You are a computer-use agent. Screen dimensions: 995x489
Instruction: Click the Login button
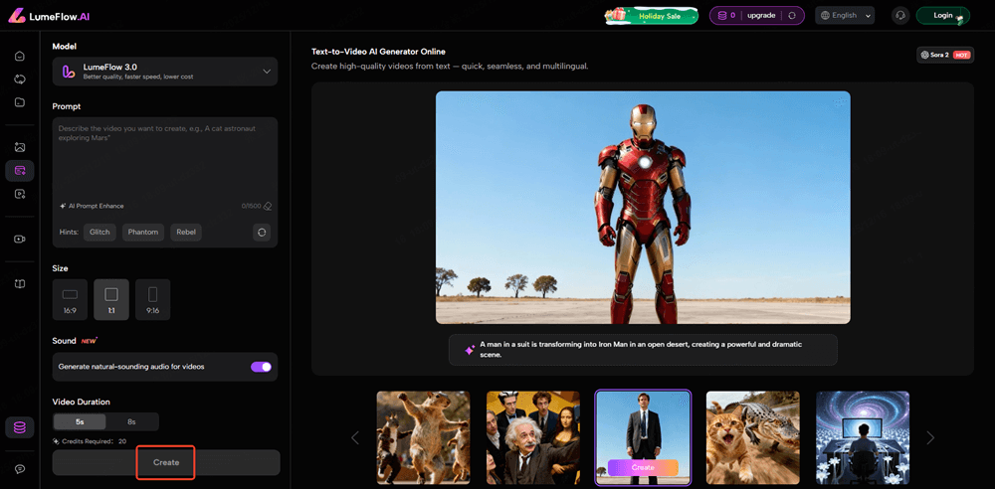pyautogui.click(x=942, y=15)
